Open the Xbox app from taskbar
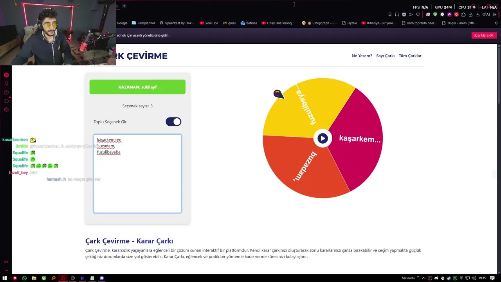The height and width of the screenshot is (282, 501). tap(44, 278)
